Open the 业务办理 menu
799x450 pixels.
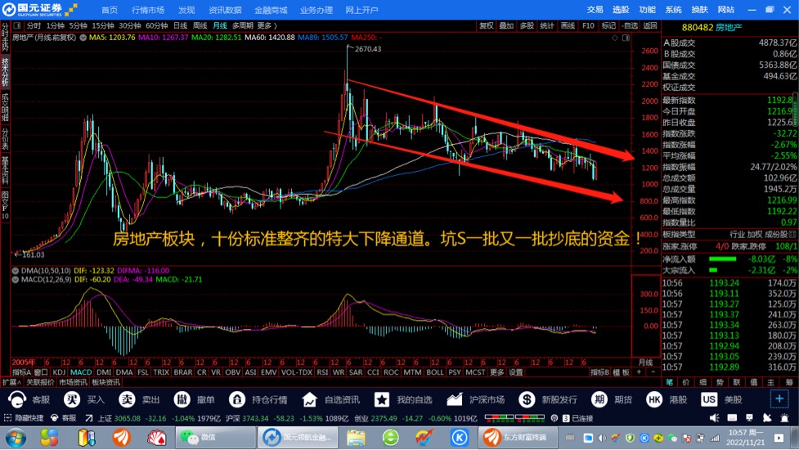pyautogui.click(x=316, y=10)
